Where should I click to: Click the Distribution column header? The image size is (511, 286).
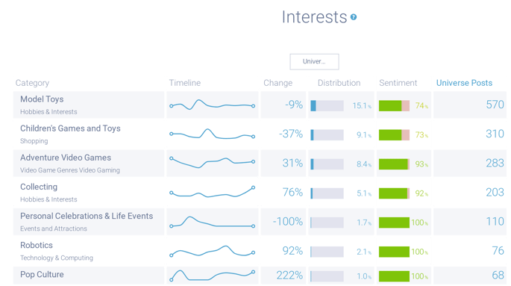coord(339,83)
